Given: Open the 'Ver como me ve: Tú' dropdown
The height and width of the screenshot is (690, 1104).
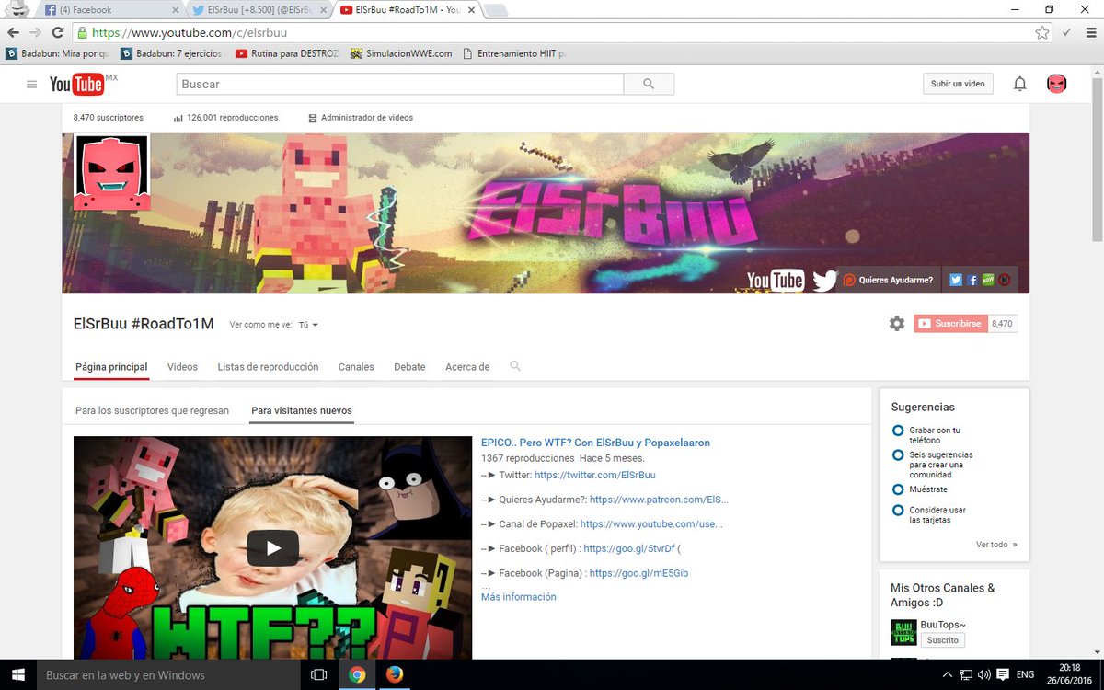Looking at the screenshot, I should [308, 325].
